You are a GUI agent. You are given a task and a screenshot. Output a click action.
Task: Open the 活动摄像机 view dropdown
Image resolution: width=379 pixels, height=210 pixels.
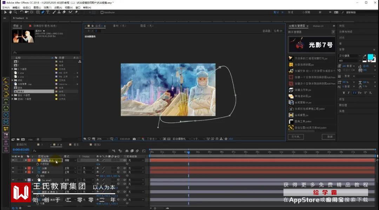181,139
